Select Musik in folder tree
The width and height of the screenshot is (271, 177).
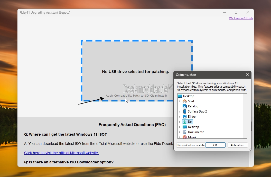pyautogui.click(x=192, y=137)
